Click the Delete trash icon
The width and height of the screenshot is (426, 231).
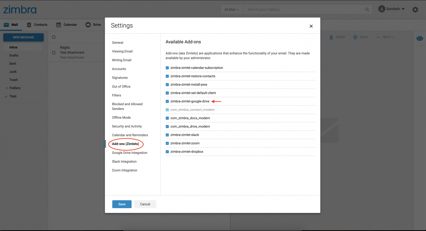point(331,37)
